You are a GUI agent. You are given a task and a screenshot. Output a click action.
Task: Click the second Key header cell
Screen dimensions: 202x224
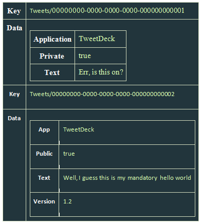14,97
